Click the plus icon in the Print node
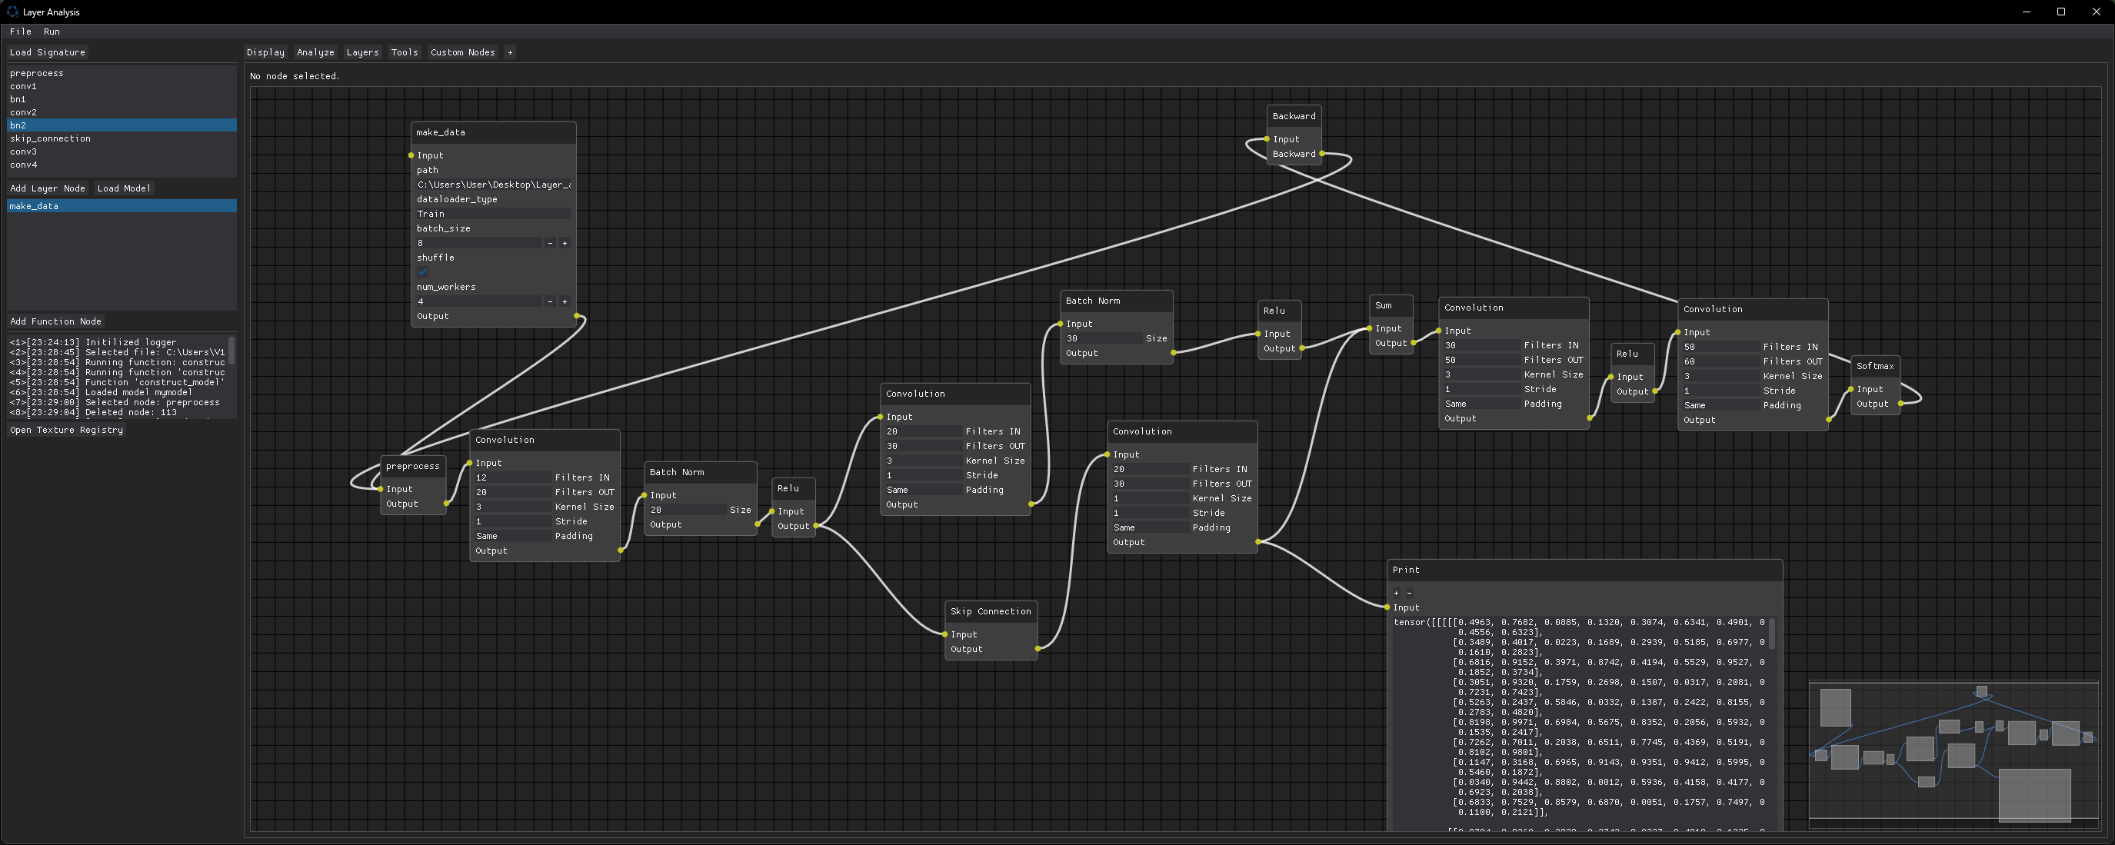 pos(1397,593)
